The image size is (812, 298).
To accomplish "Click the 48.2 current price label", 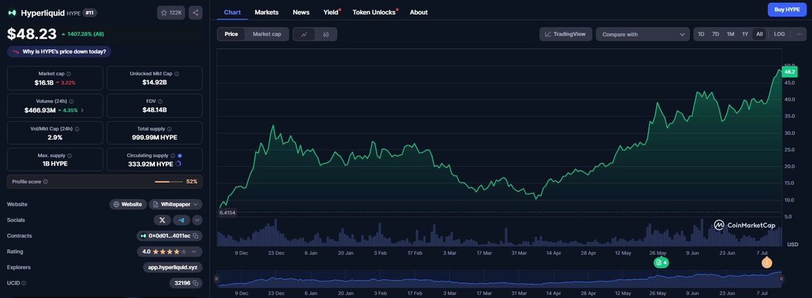I will coord(789,72).
